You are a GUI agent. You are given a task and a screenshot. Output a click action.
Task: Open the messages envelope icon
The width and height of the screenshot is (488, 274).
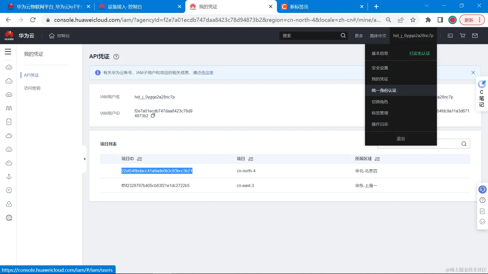pyautogui.click(x=475, y=36)
